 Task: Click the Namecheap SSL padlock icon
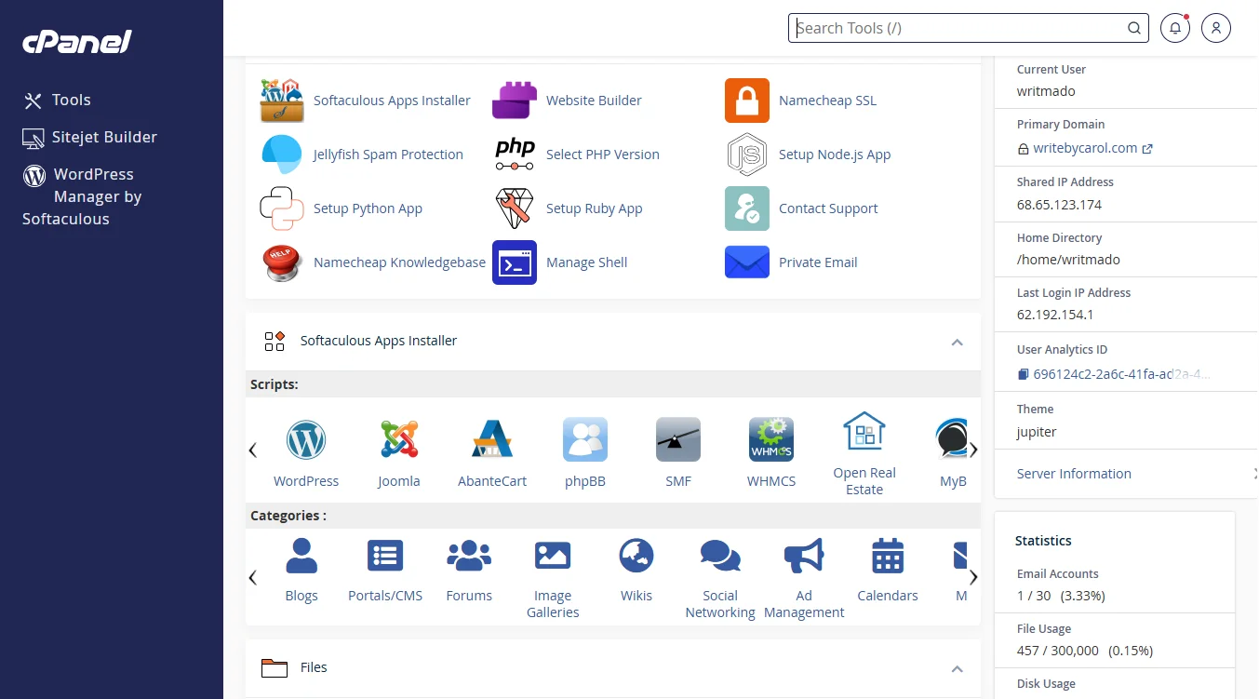pyautogui.click(x=747, y=101)
